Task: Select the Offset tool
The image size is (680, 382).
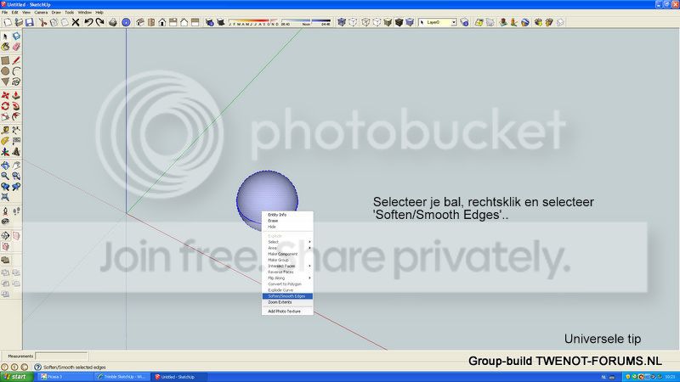Action: pos(16,116)
